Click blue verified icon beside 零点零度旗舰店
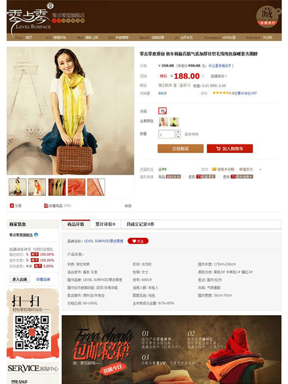Image resolution: width=288 pixels, height=384 pixels. point(36,235)
